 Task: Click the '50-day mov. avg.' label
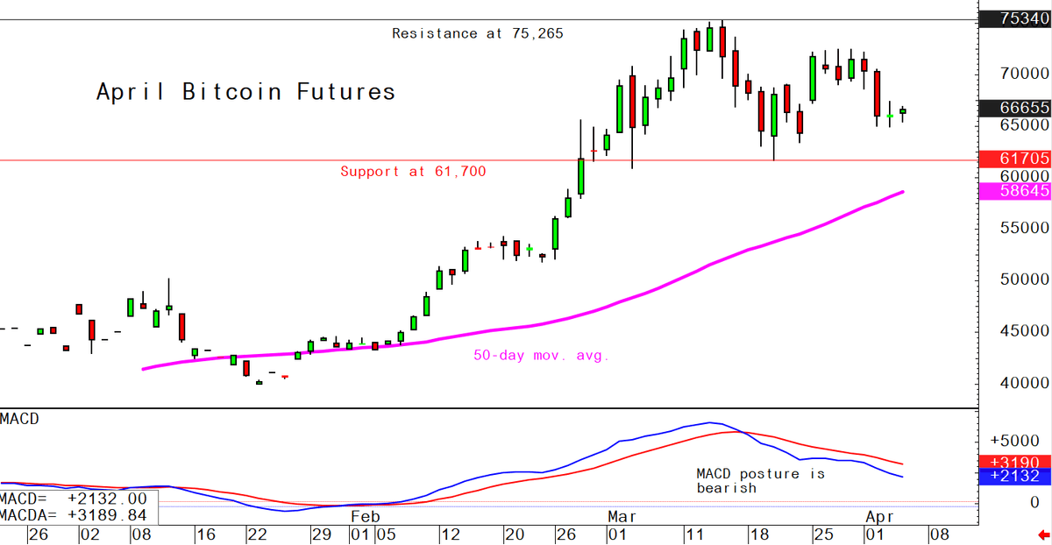pos(541,356)
